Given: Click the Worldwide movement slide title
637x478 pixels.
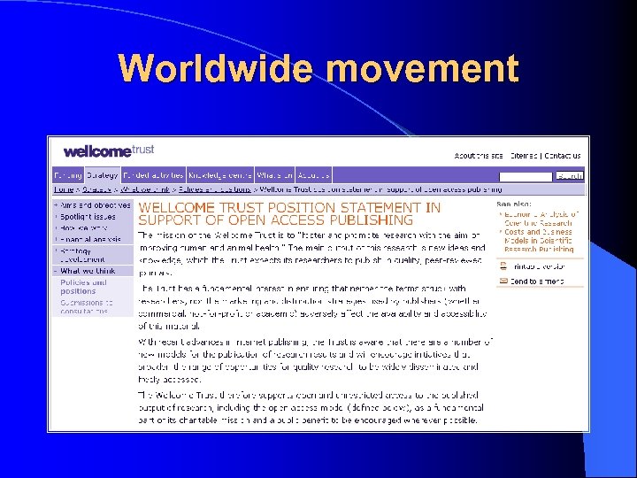Looking at the screenshot, I should (x=318, y=67).
